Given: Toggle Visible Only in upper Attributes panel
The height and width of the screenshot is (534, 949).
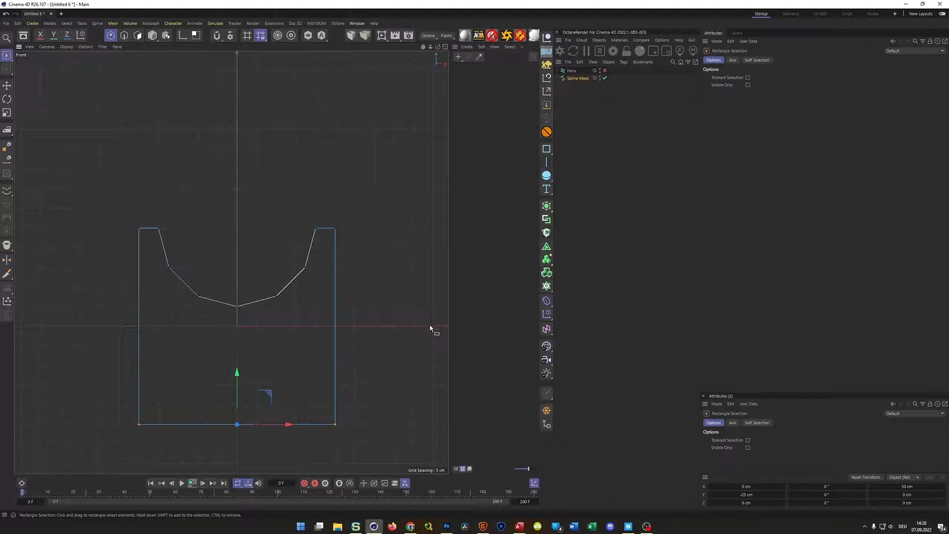Looking at the screenshot, I should click(x=748, y=85).
